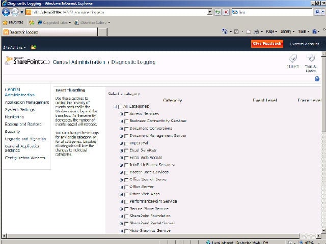The width and height of the screenshot is (326, 244).
Task: Open the Site Actions menu
Action: 14,47
